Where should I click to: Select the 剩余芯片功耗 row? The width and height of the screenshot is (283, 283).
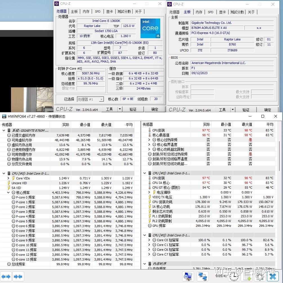coord(208,211)
